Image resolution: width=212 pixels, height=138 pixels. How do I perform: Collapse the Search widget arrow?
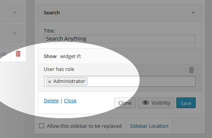click(193, 13)
